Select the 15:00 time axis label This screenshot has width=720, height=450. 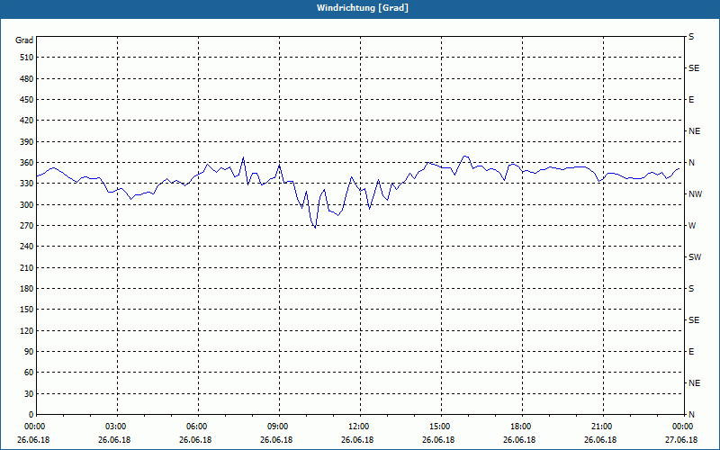coord(440,427)
